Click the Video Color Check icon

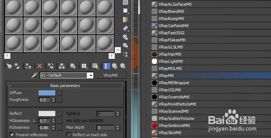coord(125,20)
